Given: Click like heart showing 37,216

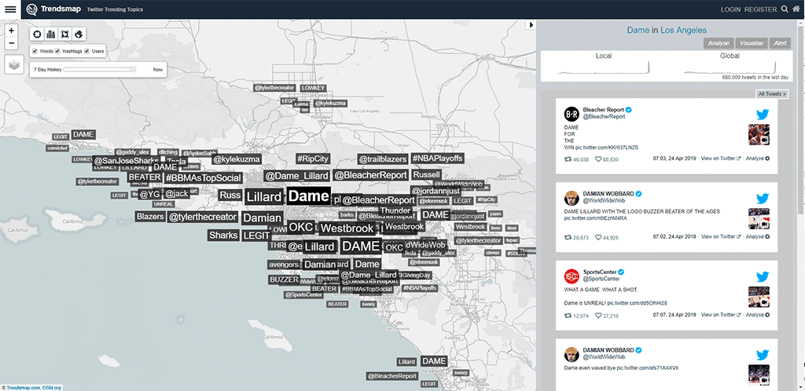Looking at the screenshot, I should (598, 316).
